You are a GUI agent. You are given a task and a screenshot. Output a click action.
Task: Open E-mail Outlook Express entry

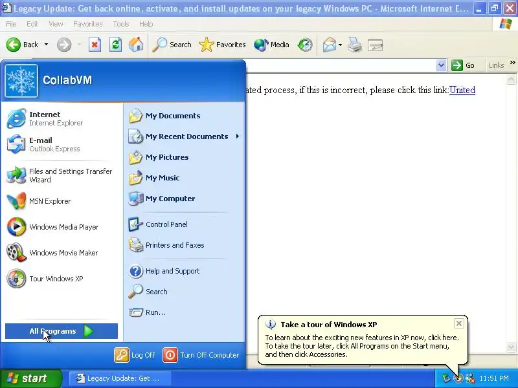pyautogui.click(x=62, y=144)
